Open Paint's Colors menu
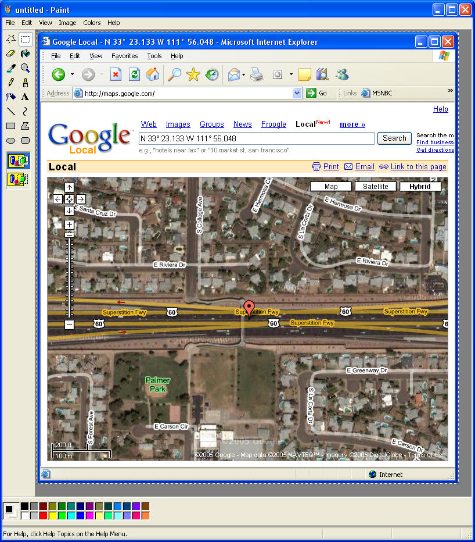The height and width of the screenshot is (542, 475). [x=92, y=23]
